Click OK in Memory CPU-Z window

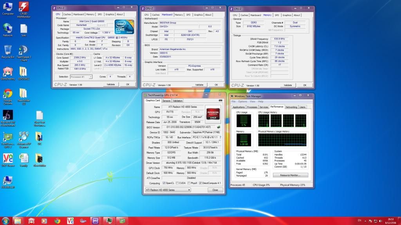305,85
